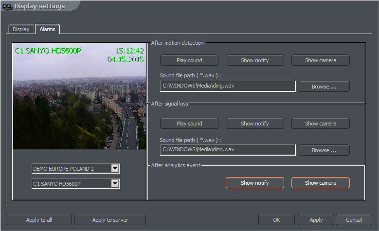Image resolution: width=379 pixels, height=231 pixels.
Task: Open the C1 SANYO HD5600P camera dropdown
Action: (x=115, y=183)
